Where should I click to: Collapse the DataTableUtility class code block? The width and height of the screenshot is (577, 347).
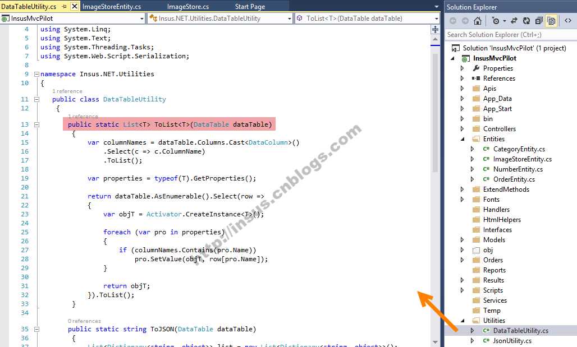point(36,99)
